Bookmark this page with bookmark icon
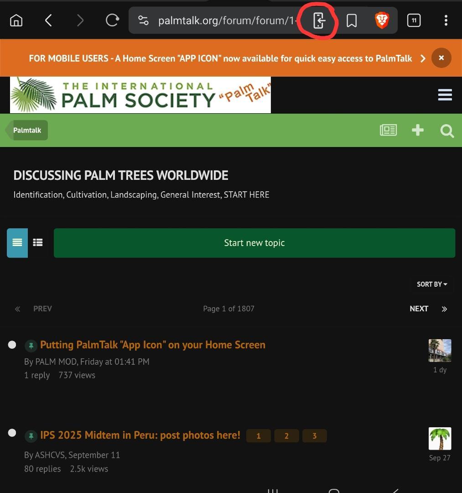The height and width of the screenshot is (493, 462). [x=351, y=21]
